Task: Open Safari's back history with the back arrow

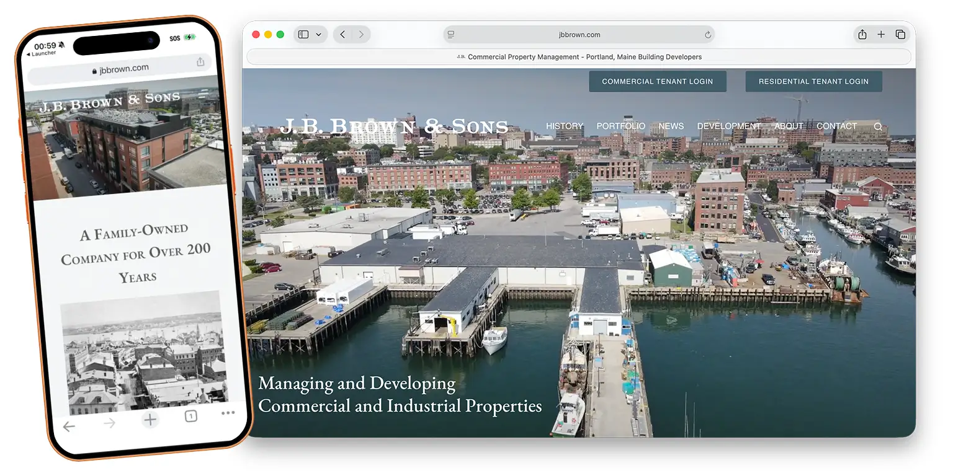Action: point(342,35)
